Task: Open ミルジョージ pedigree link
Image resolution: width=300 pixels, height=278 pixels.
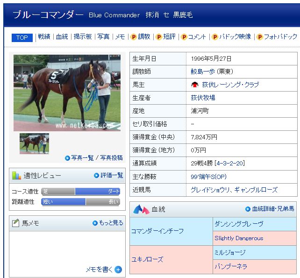Action: click(230, 253)
